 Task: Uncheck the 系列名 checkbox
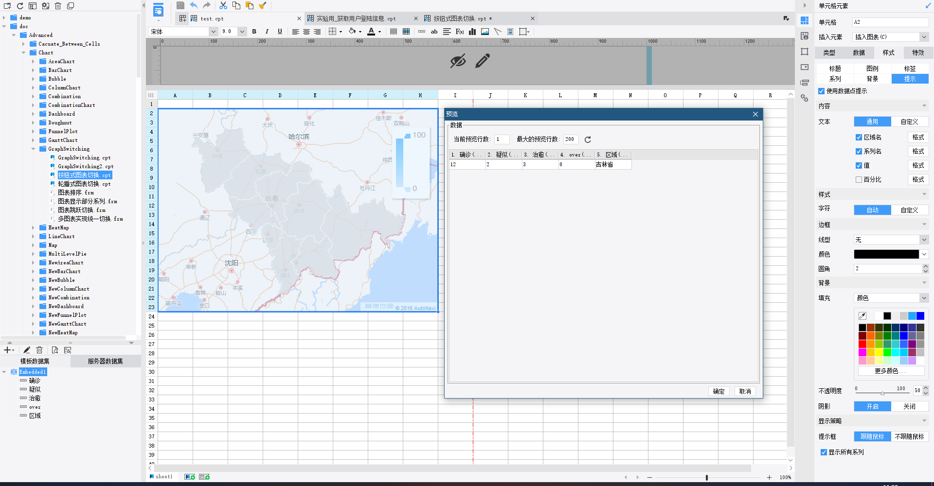(859, 151)
